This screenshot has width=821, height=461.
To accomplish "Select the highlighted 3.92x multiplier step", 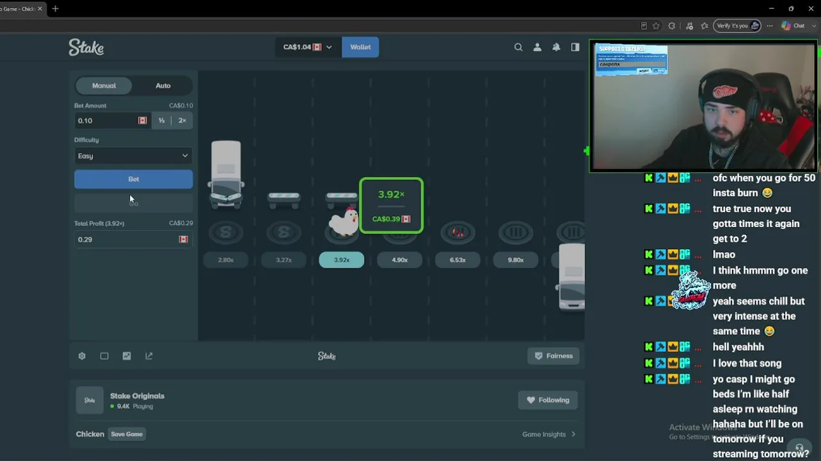I will point(342,260).
